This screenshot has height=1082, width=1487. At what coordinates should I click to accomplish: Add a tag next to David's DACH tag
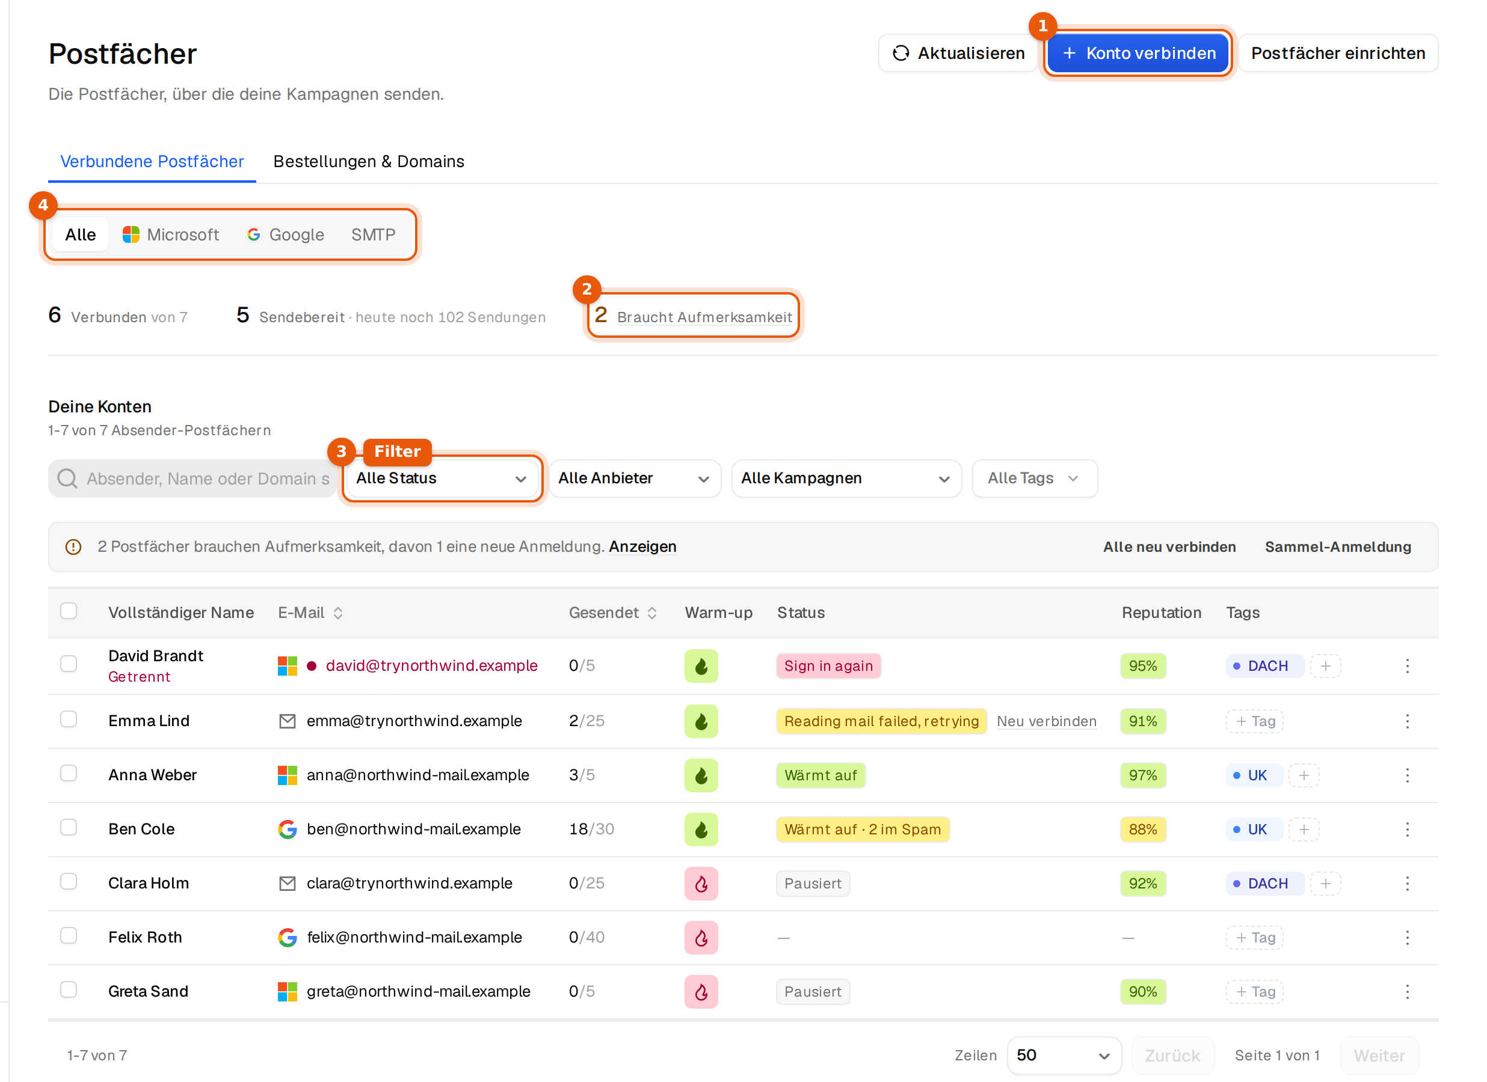[x=1325, y=666]
